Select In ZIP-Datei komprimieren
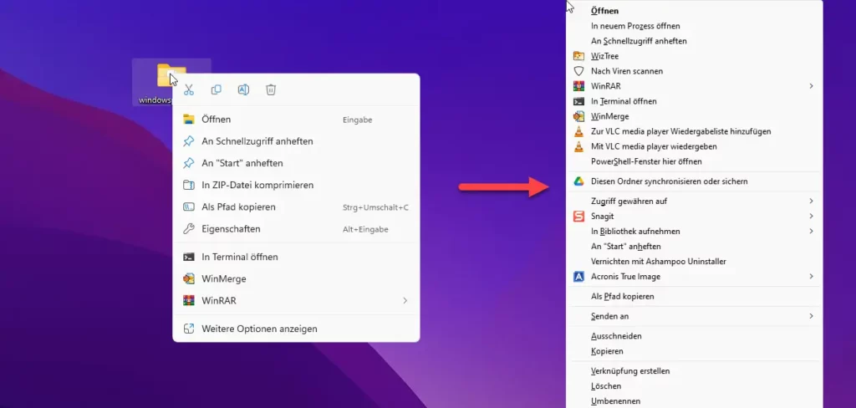The height and width of the screenshot is (408, 856). (x=296, y=185)
